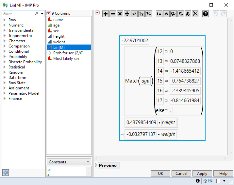The height and width of the screenshot is (185, 234).
Task: Expand Prob for sex column group
Action: tap(50, 53)
